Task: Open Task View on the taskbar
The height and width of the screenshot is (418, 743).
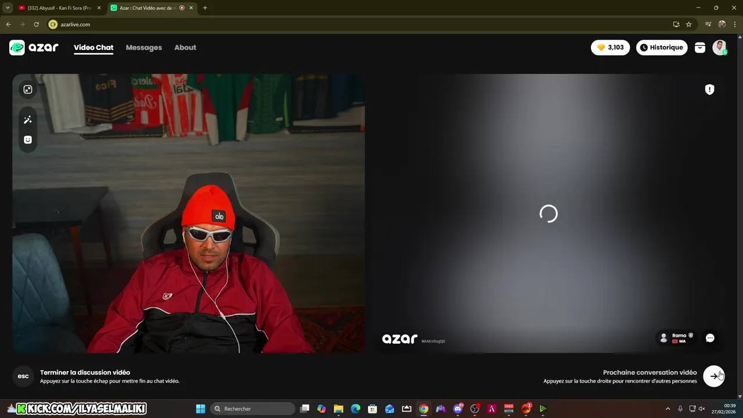Action: click(305, 409)
